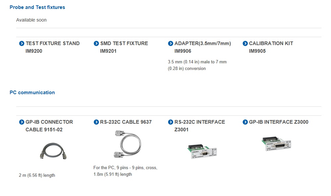Open the GP-IB CONNECTOR CABLE 9151-02 link
Viewport: 331px width, 196px height.
(x=49, y=126)
